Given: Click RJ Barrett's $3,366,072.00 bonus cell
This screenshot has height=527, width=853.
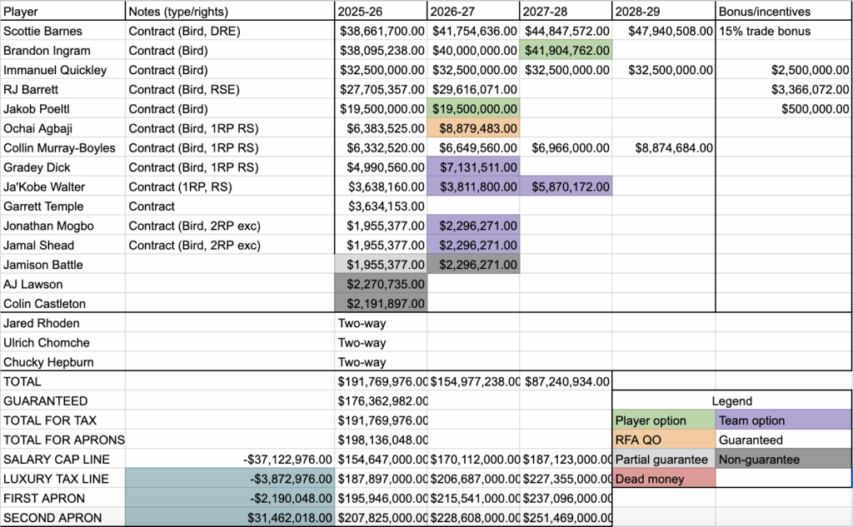Looking at the screenshot, I should tap(784, 90).
